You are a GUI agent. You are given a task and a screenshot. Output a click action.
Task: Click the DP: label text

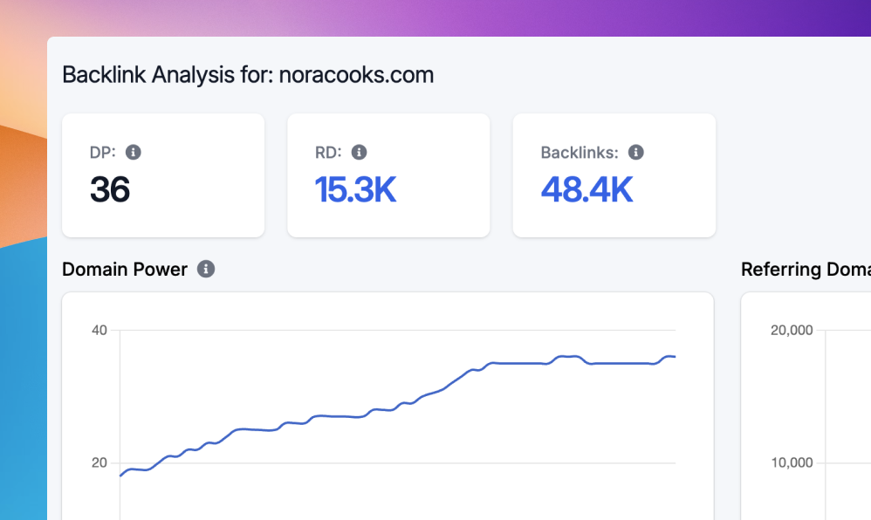(x=102, y=152)
